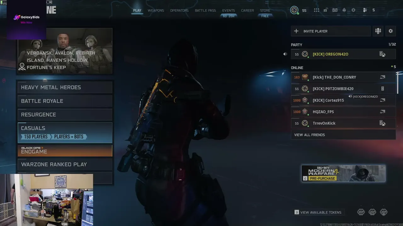The height and width of the screenshot is (226, 403).
Task: Open game settings gear in top bar
Action: pos(354,10)
